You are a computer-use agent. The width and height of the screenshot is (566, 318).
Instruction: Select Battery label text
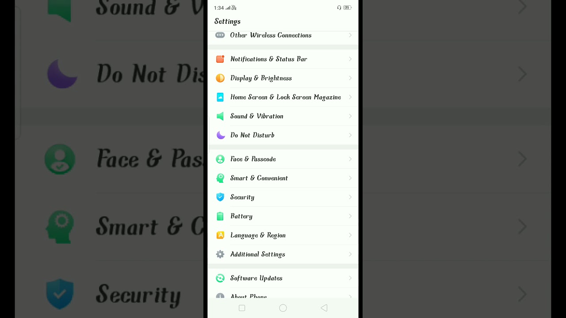coord(241,216)
